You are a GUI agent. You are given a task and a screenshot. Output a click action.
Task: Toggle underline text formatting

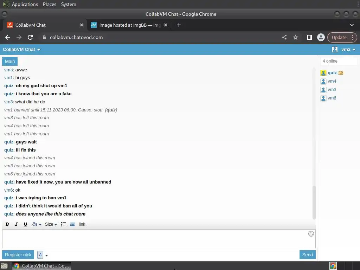25,224
